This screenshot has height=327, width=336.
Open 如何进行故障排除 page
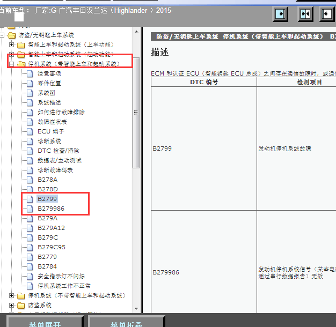click(61, 112)
